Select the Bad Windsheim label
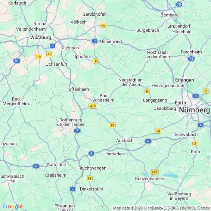Image resolution: width=211 pixels, height=211 pixels. (103, 98)
